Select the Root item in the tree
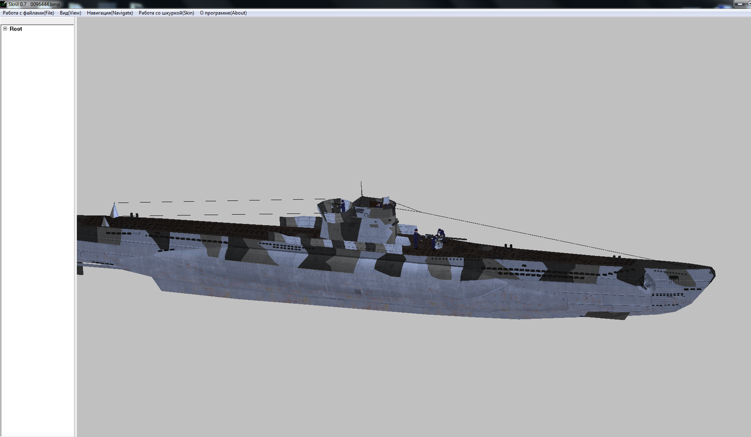 16,29
